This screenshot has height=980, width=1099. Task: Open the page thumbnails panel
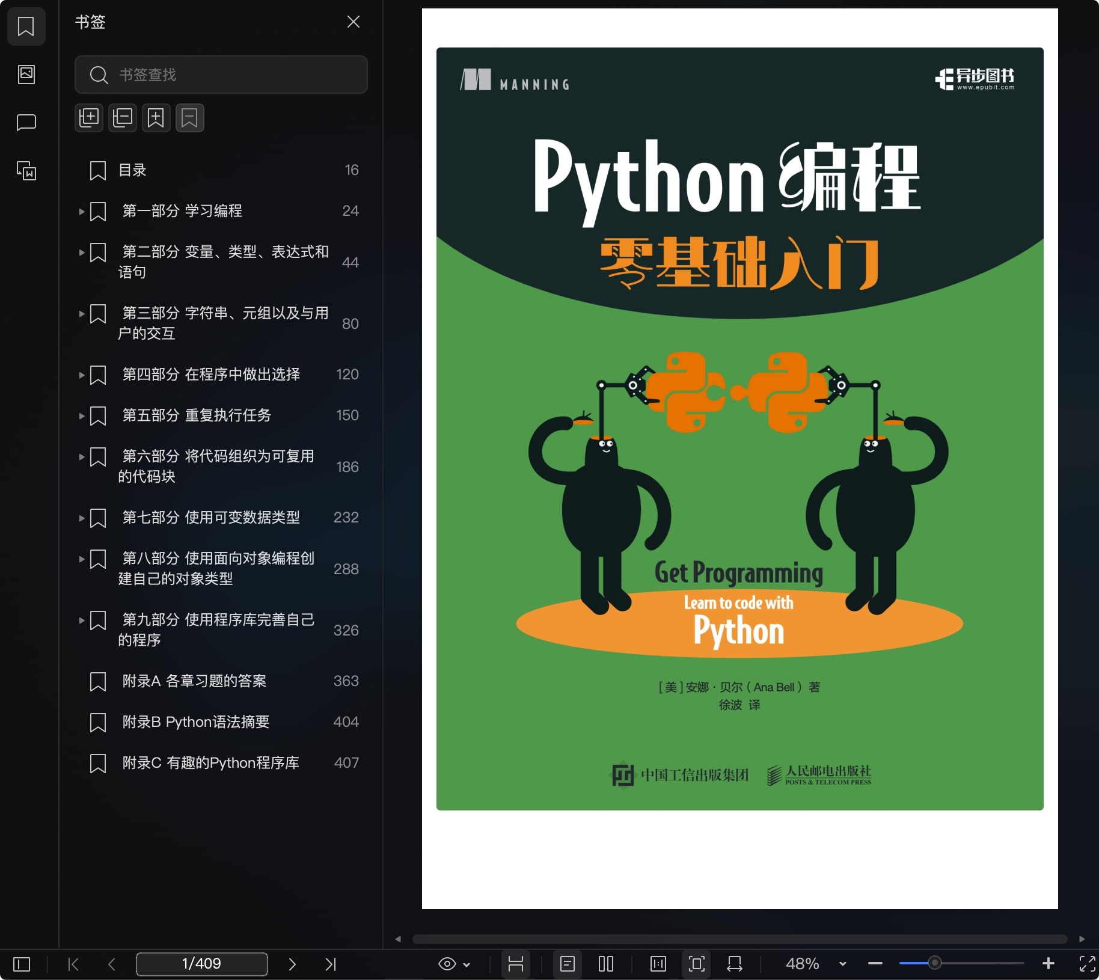(26, 75)
